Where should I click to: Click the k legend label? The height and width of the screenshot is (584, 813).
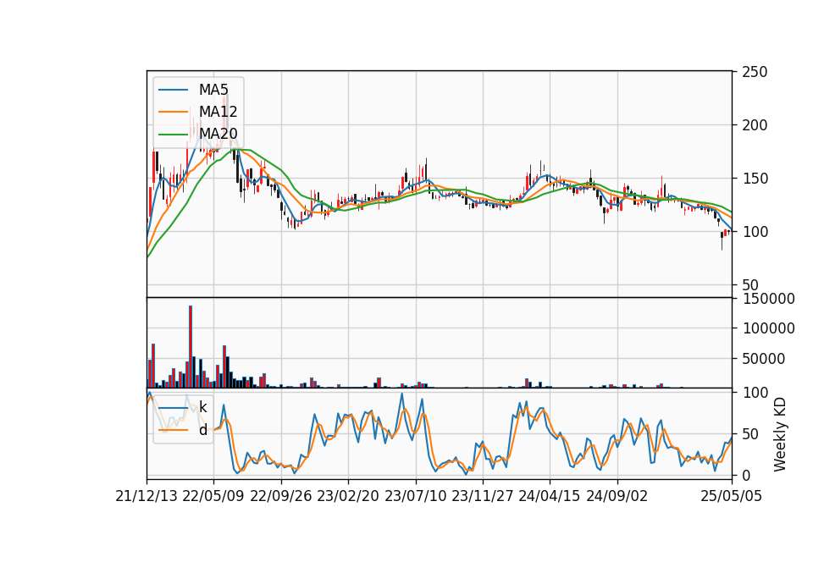[x=202, y=407]
